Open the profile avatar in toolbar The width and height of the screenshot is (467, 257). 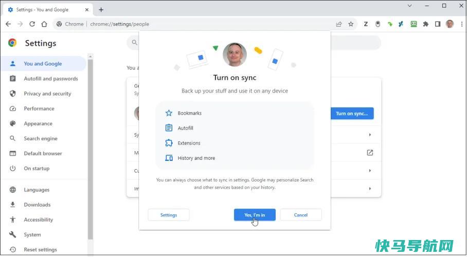pyautogui.click(x=450, y=24)
